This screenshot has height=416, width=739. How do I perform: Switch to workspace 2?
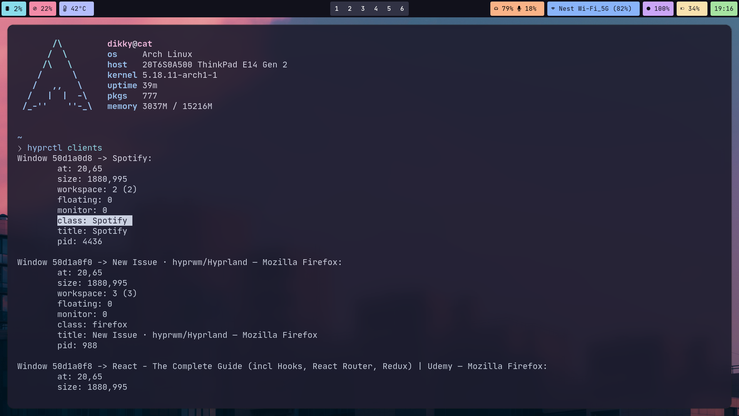(349, 8)
